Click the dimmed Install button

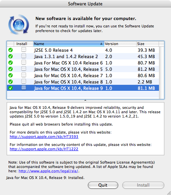(x=143, y=185)
